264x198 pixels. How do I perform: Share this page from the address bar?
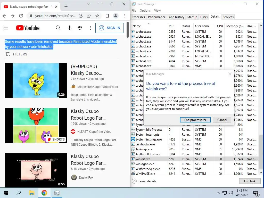tap(89, 16)
